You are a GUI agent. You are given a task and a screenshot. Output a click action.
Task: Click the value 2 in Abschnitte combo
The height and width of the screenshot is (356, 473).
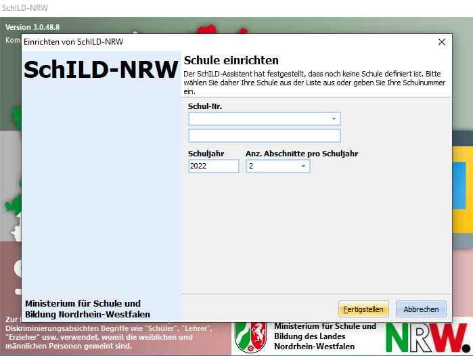[x=251, y=166]
